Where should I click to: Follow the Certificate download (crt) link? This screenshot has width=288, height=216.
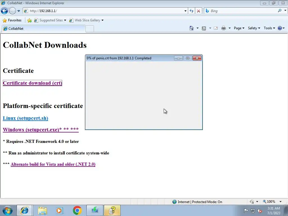tap(33, 83)
